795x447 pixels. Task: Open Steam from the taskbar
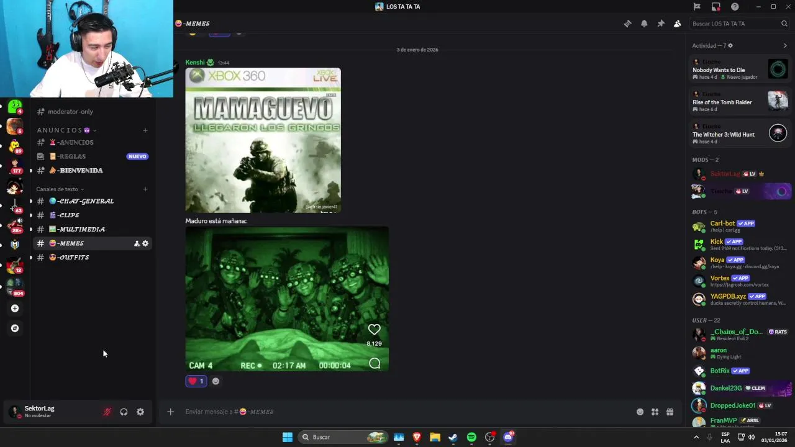(x=453, y=437)
